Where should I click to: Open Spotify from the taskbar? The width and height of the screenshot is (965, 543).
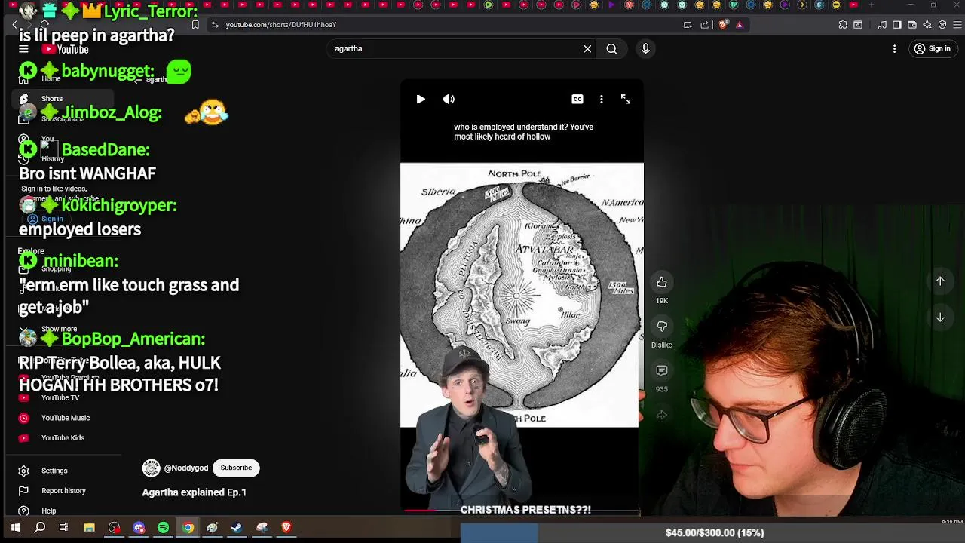(x=164, y=528)
